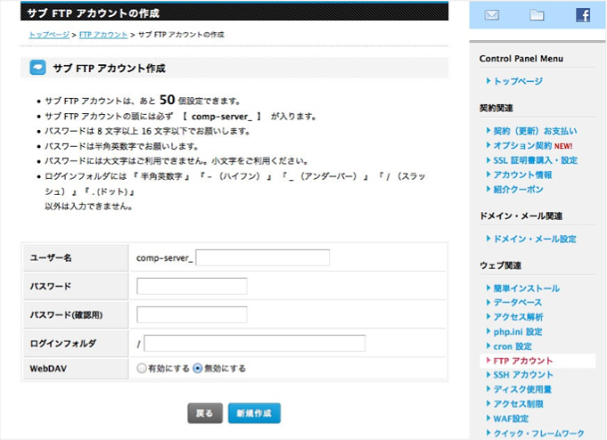Open ディスク使用量 menu link
The height and width of the screenshot is (440, 607).
point(522,390)
